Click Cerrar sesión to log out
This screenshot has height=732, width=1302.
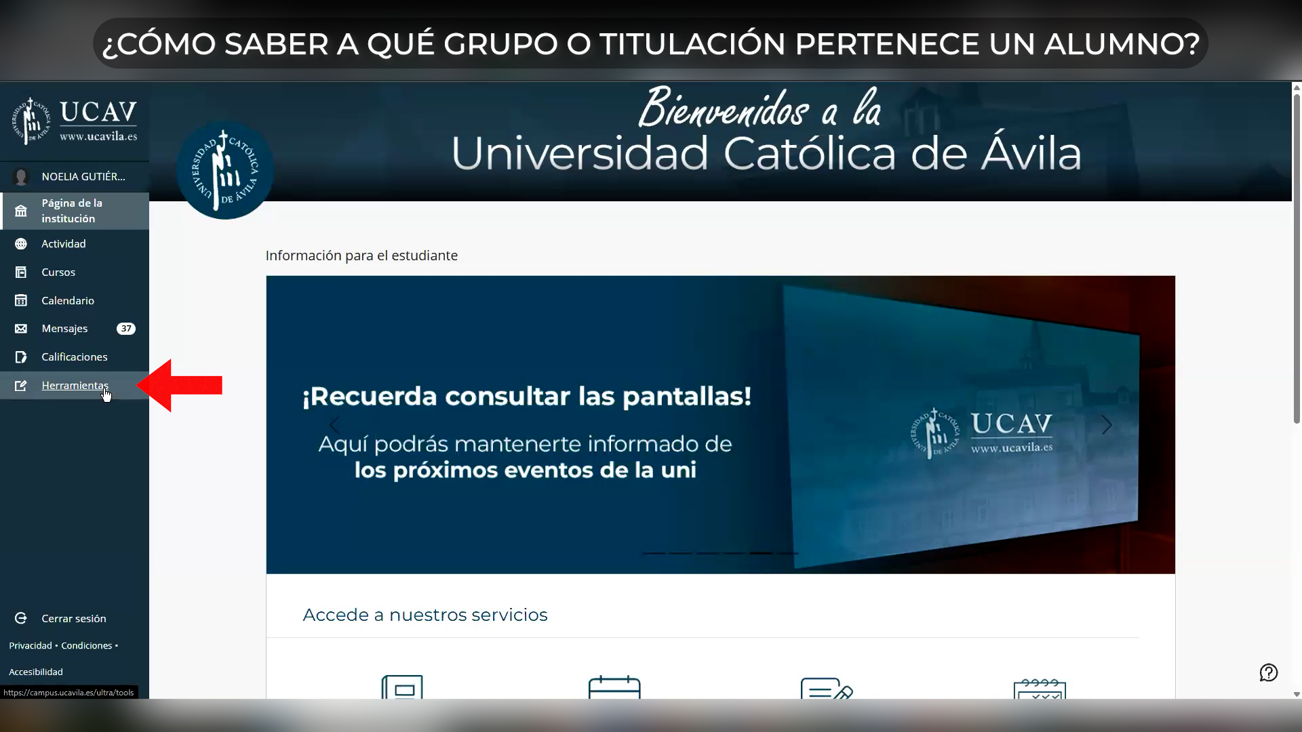click(74, 618)
